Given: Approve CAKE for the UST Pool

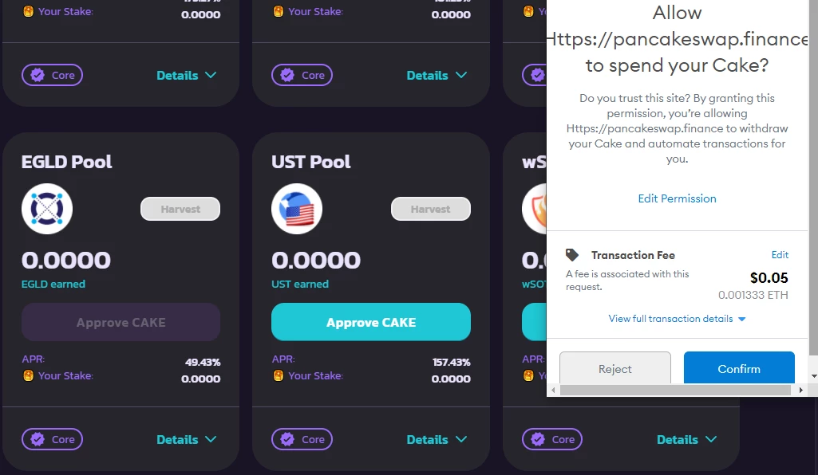Looking at the screenshot, I should coord(371,322).
